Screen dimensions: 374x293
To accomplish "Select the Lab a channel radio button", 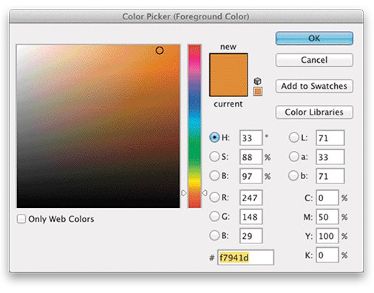I will click(293, 157).
